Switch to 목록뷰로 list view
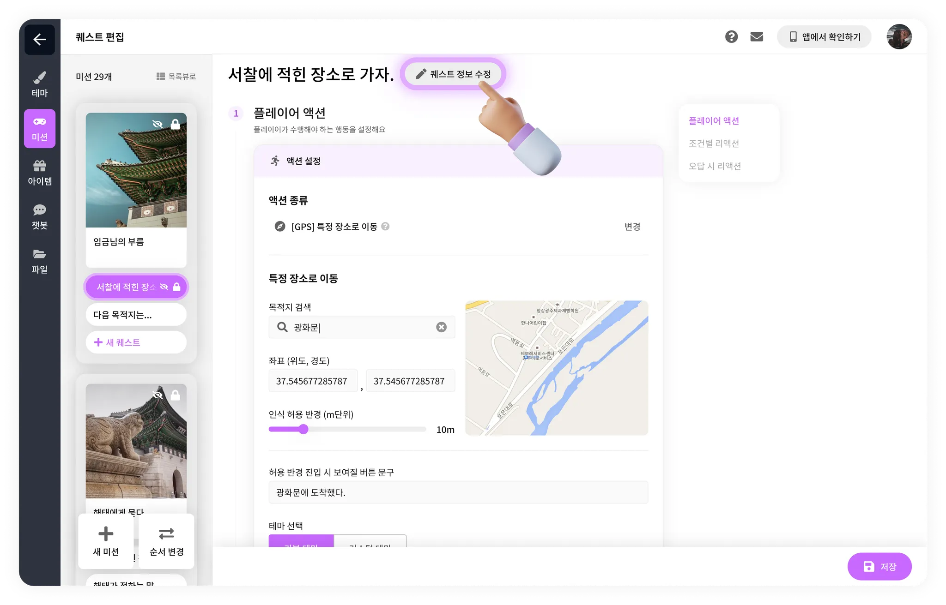 [x=176, y=77]
